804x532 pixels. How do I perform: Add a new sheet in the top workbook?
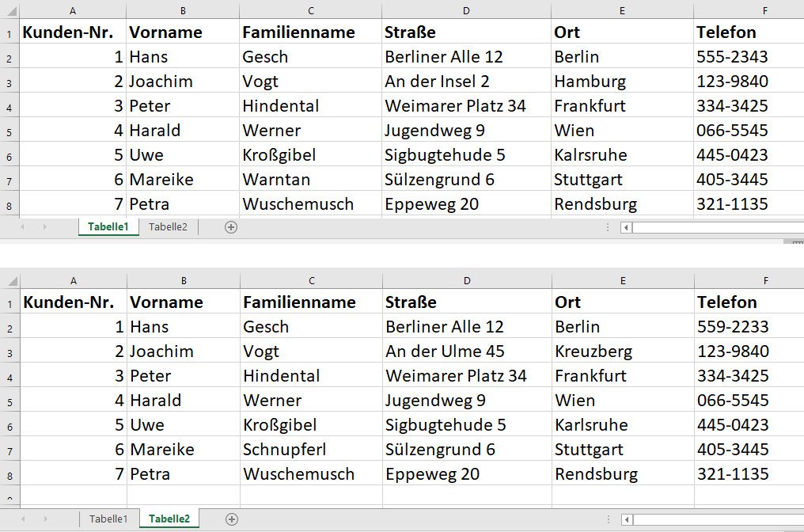click(231, 227)
